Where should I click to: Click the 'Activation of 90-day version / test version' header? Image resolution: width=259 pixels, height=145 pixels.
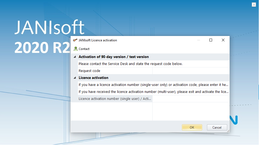tap(114, 57)
